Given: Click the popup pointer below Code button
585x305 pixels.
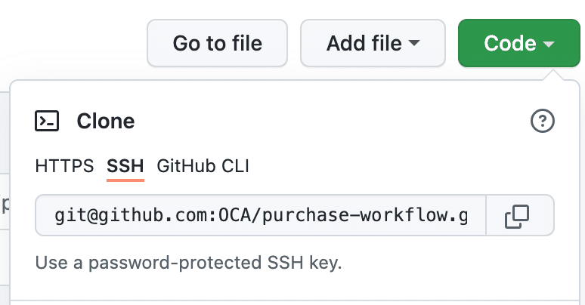Looking at the screenshot, I should [557, 75].
